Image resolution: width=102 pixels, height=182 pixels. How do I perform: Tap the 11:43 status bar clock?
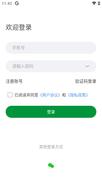click(7, 3)
